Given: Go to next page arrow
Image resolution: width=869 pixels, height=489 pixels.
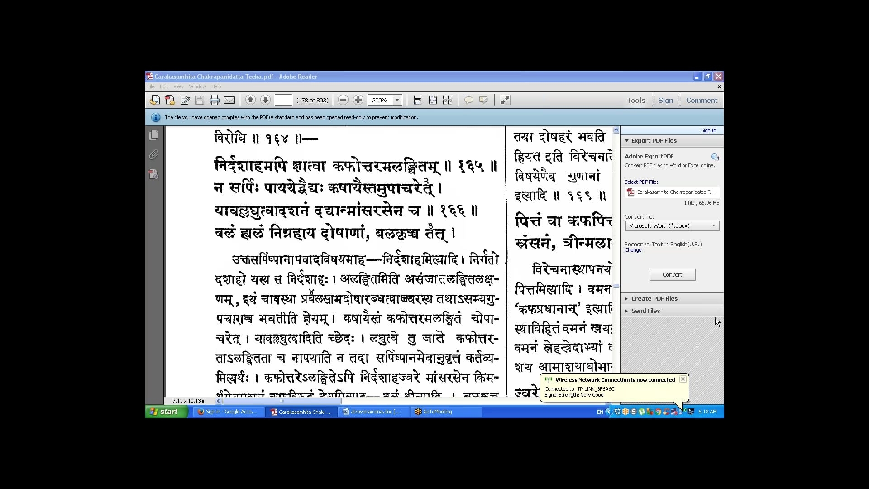Looking at the screenshot, I should pos(265,100).
